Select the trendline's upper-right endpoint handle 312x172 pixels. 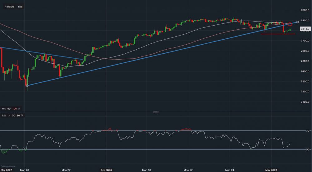298,22
